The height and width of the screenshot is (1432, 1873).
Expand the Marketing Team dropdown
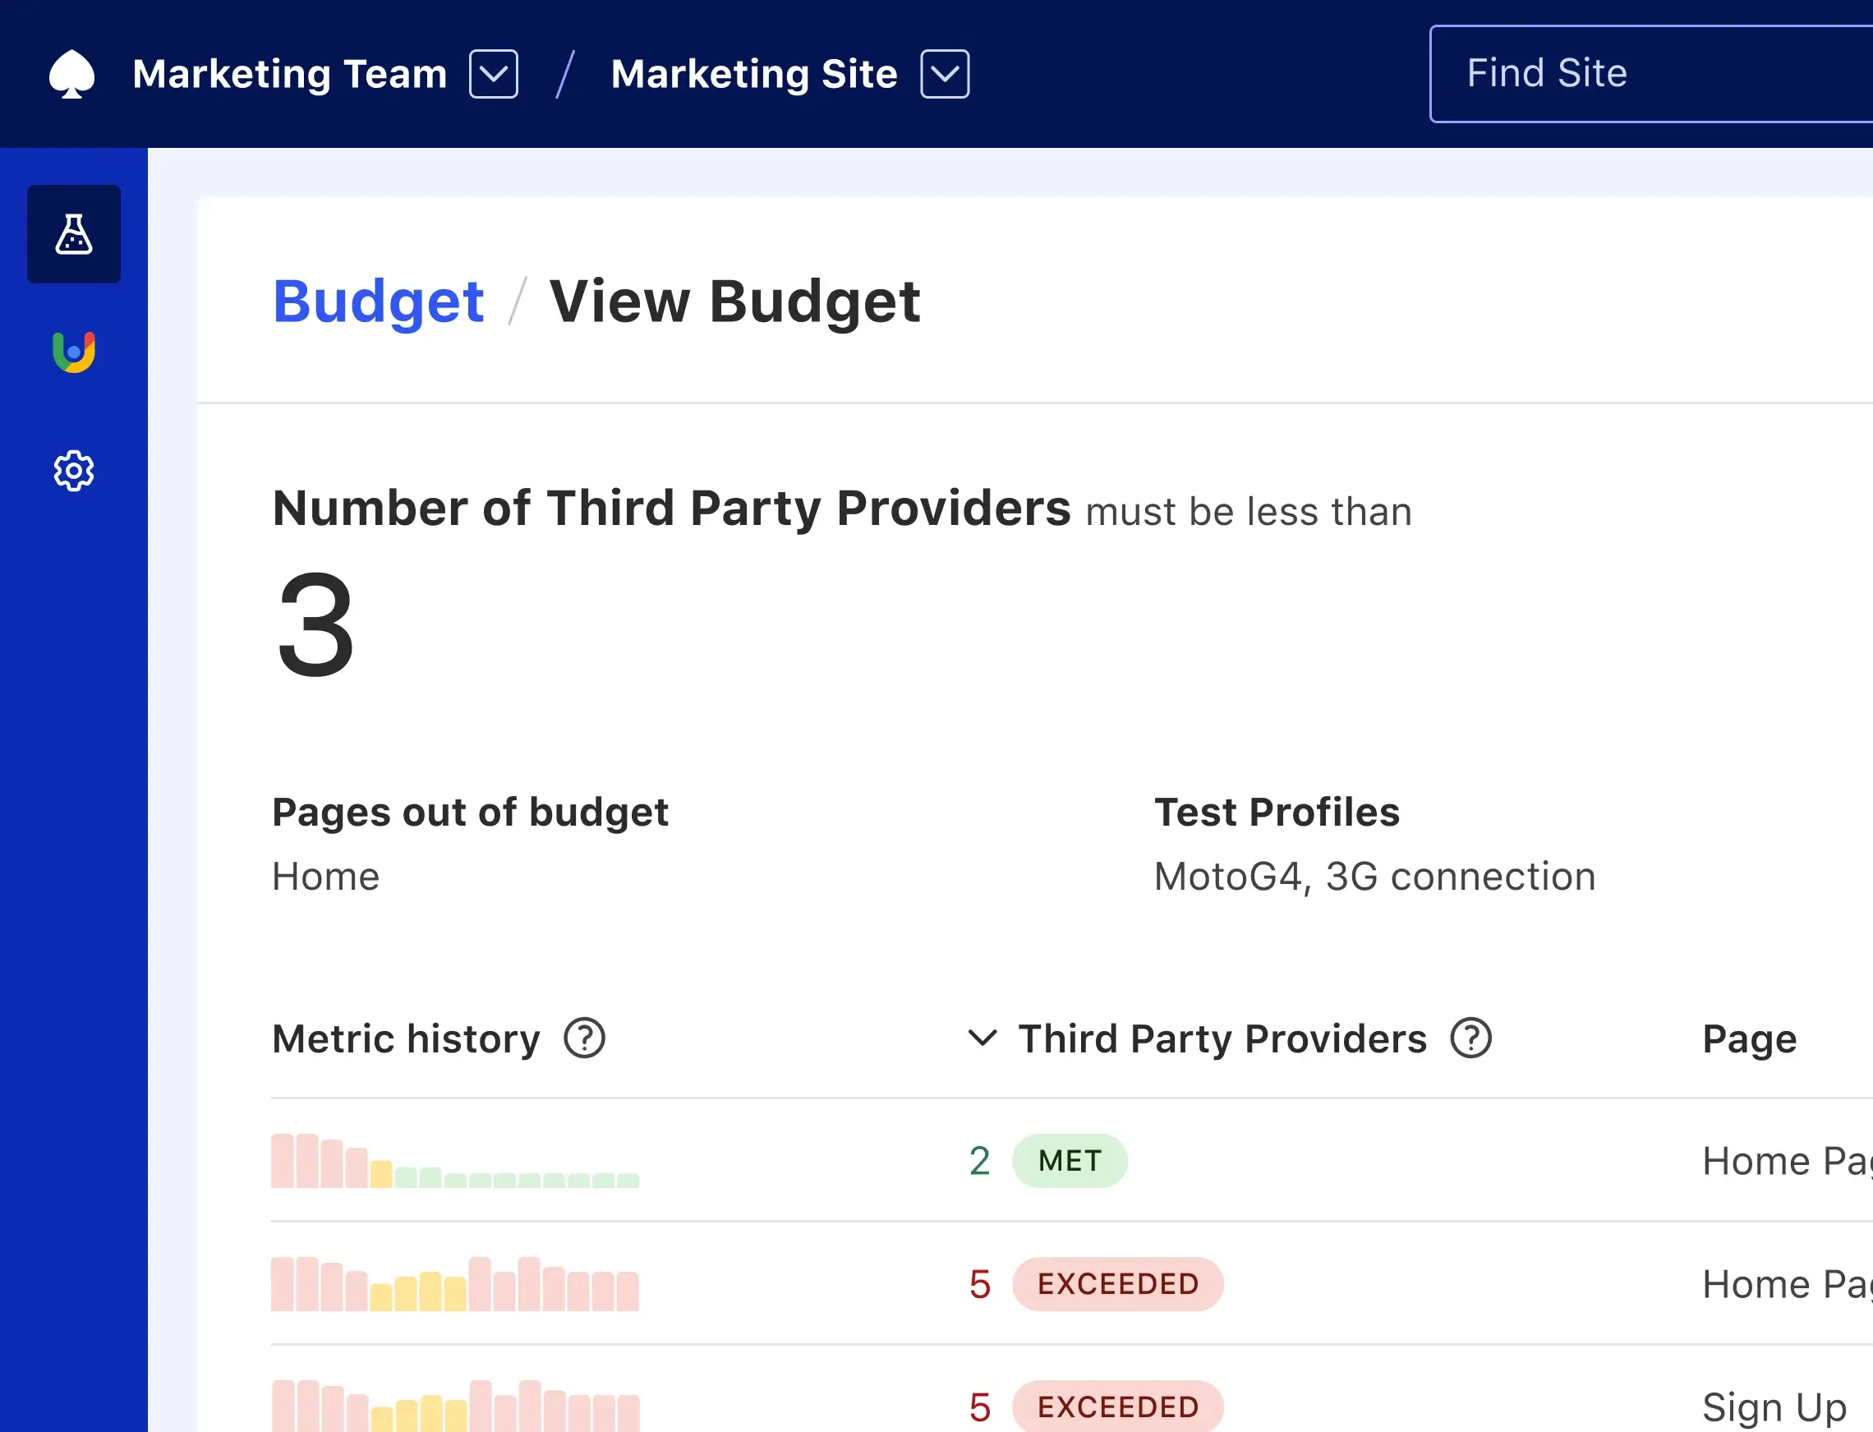(494, 74)
